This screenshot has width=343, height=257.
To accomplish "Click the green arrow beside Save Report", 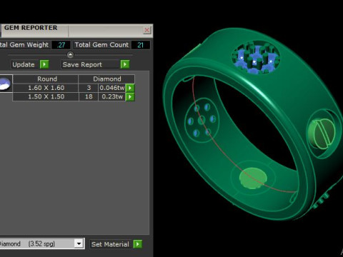I will tap(125, 64).
